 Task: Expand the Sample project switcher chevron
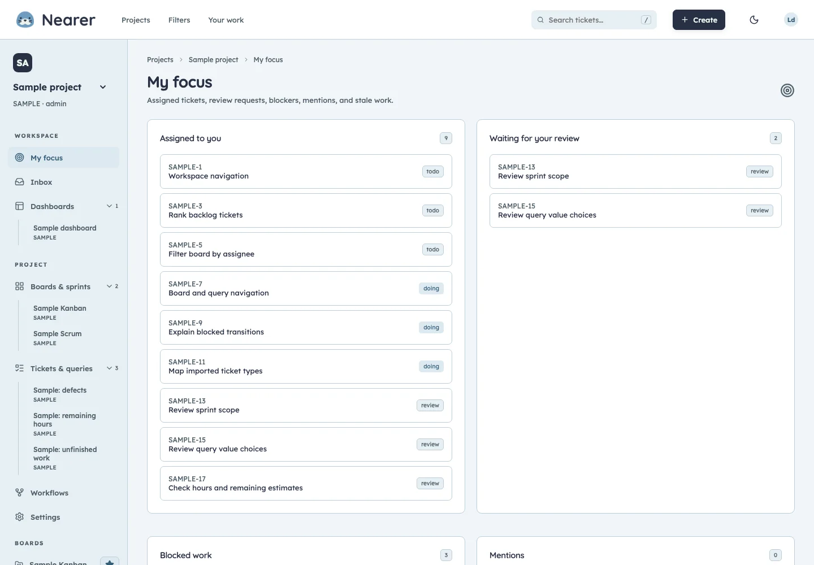103,87
